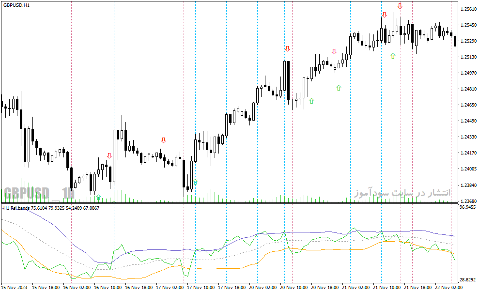
Task: Select the 17 Nov 18:00 time label
Action: pyautogui.click(x=232, y=288)
